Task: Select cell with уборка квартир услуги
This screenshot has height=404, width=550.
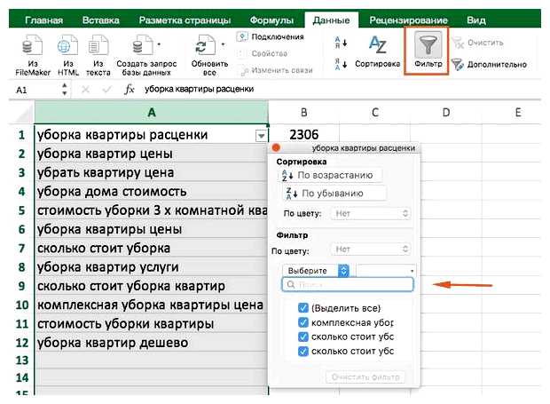Action: (152, 267)
